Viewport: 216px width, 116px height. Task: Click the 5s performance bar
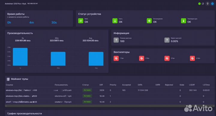(x=20, y=57)
